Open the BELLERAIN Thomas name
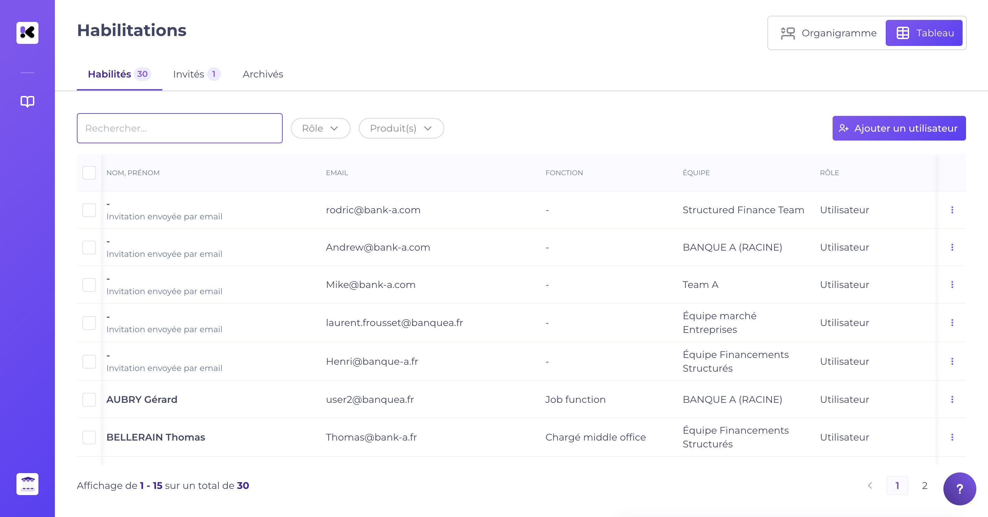Screen dimensions: 988x517 pos(156,437)
